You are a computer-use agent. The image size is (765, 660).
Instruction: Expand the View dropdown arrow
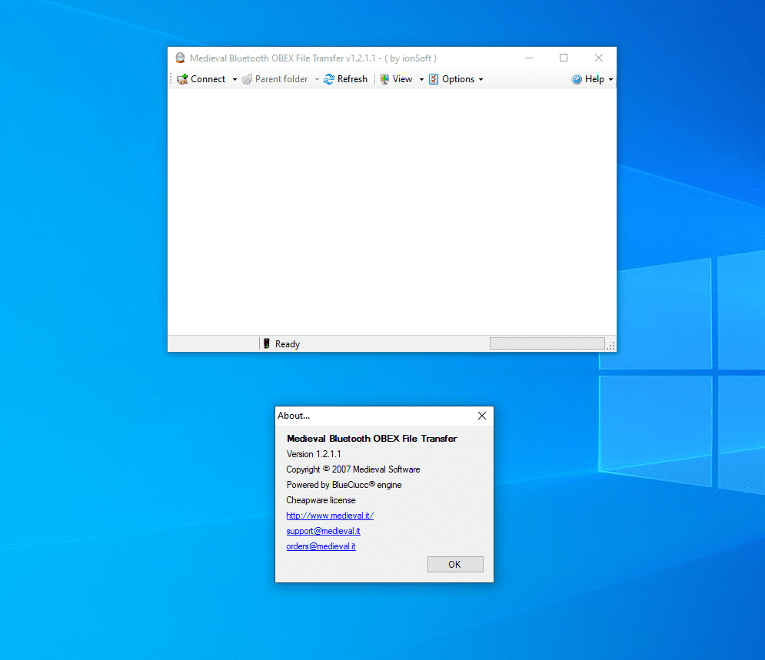[x=421, y=80]
